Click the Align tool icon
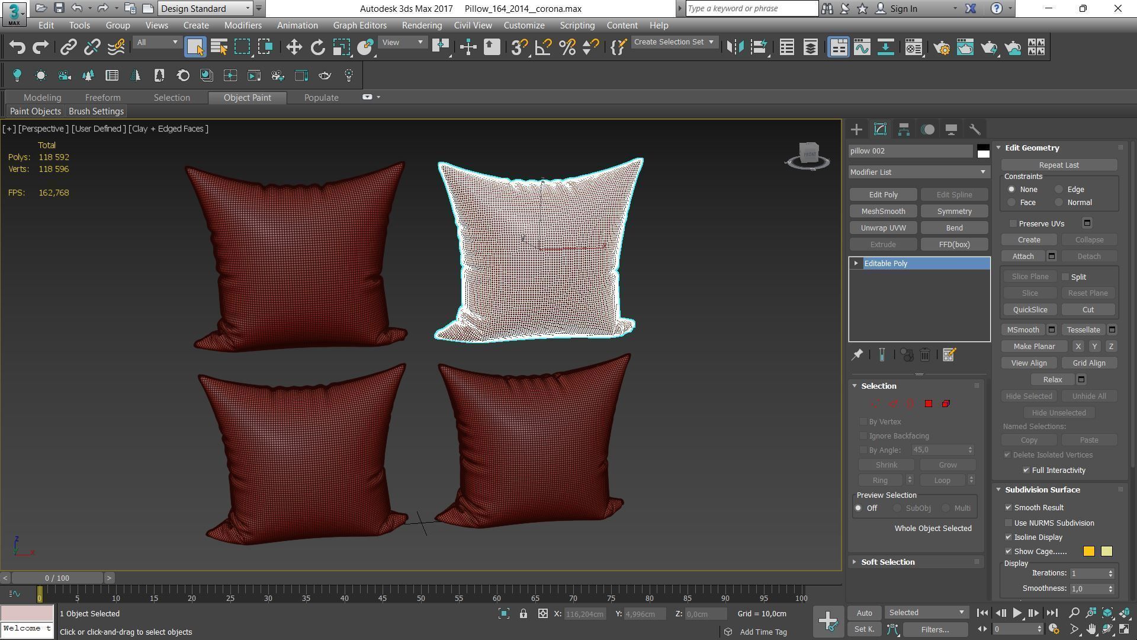The height and width of the screenshot is (640, 1137). 759,47
